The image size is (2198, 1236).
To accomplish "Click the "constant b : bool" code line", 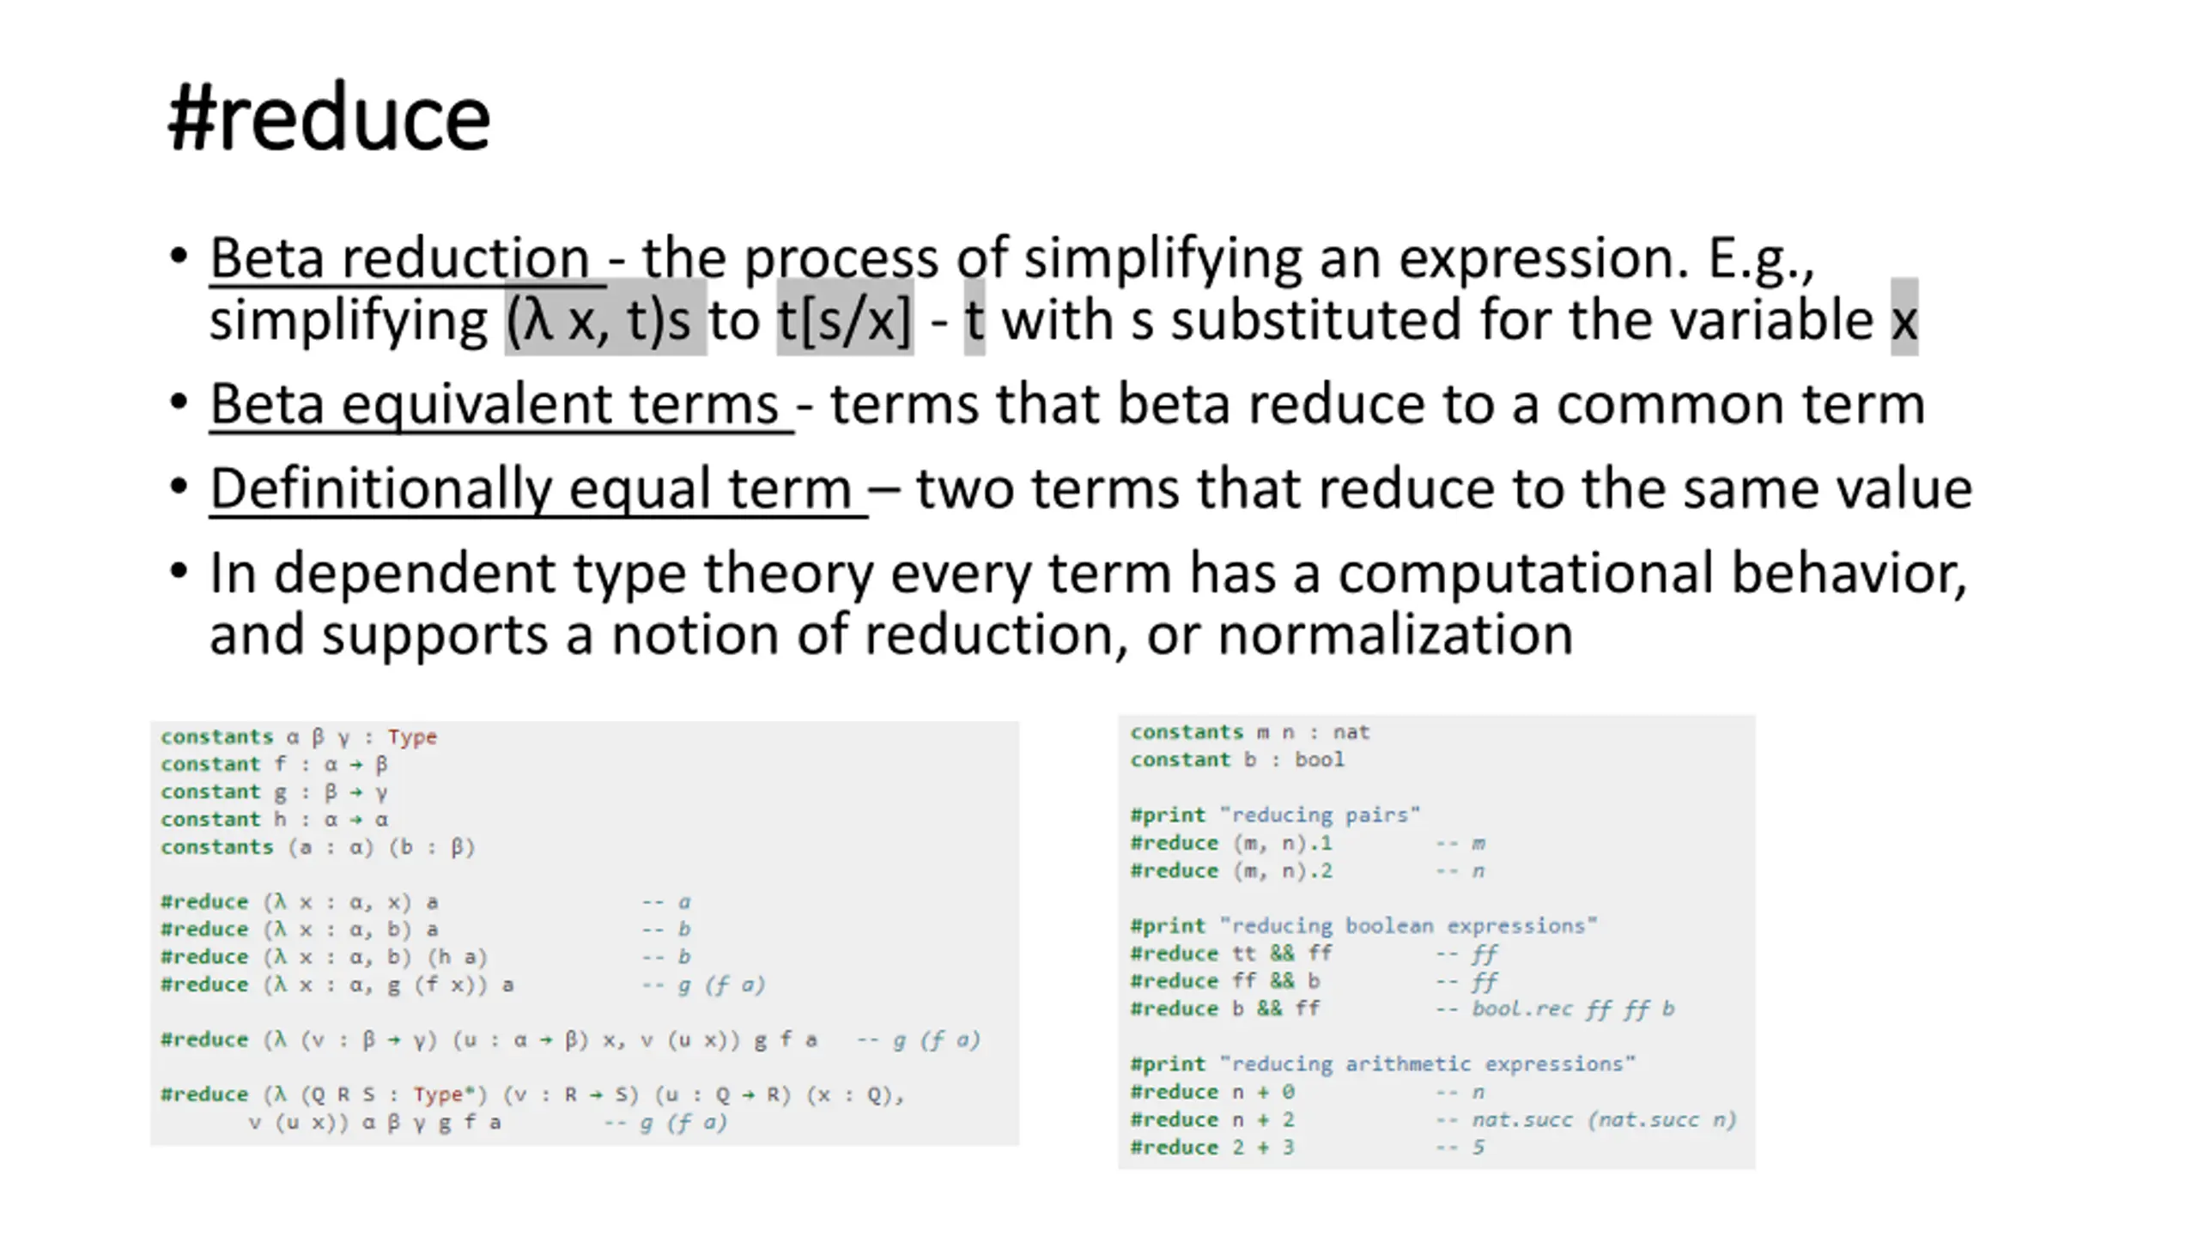I will [x=1236, y=760].
